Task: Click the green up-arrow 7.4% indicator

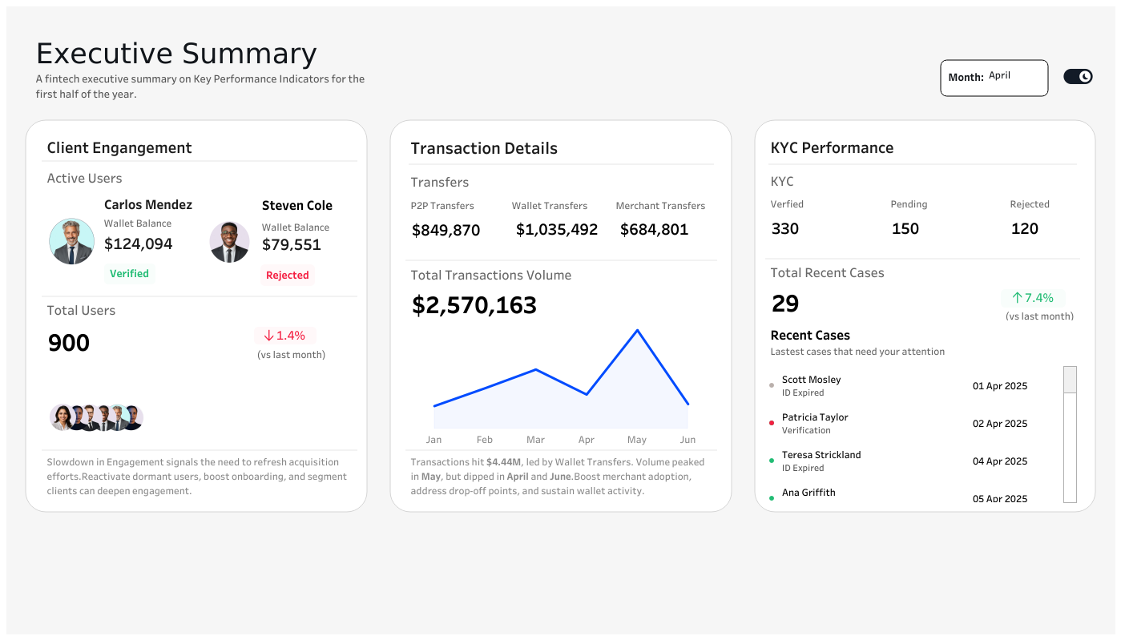Action: pos(1033,298)
